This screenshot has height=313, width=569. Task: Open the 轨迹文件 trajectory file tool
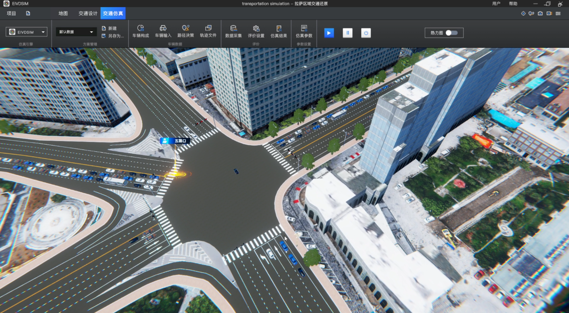(208, 31)
